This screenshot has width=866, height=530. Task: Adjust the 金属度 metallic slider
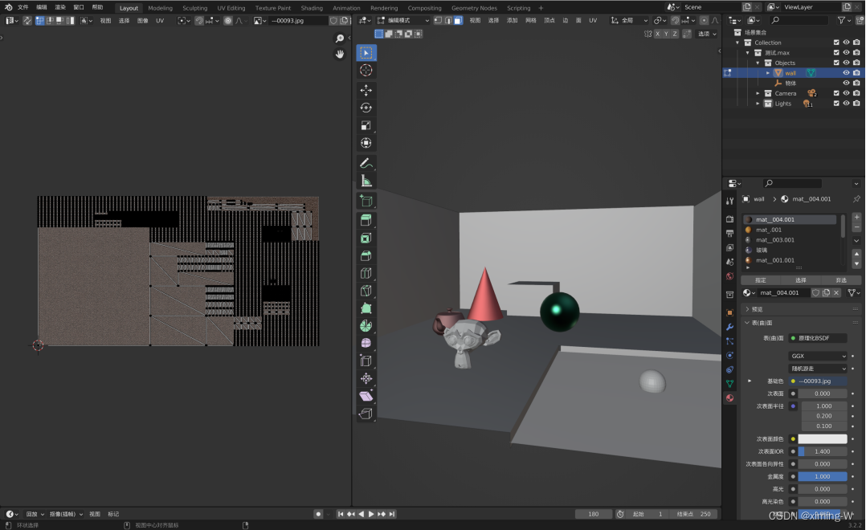[821, 476]
